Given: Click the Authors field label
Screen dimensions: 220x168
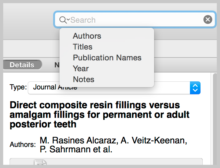Looking at the screenshot, I should point(23,144).
